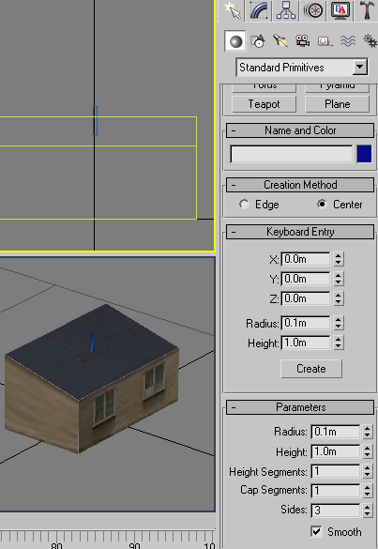378x549 pixels.
Task: Select the Edge creation method
Action: [259, 205]
